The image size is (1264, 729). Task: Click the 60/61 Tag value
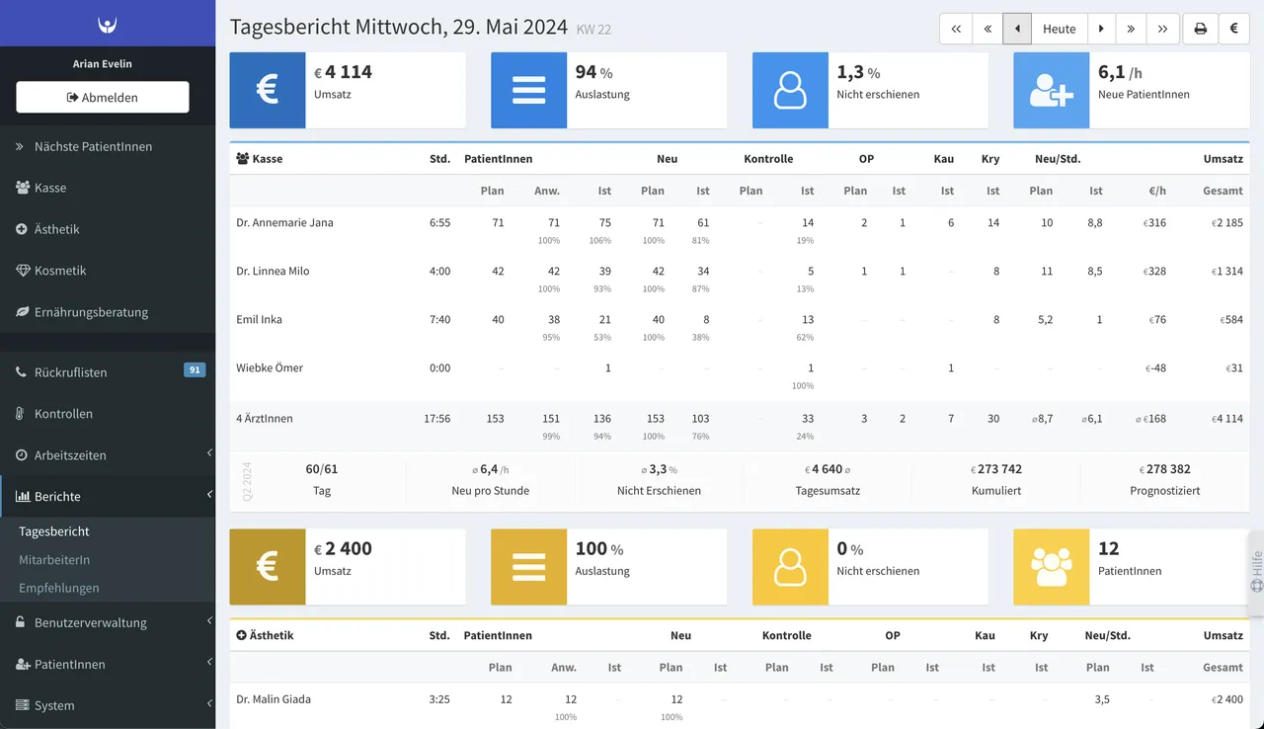pyautogui.click(x=322, y=469)
